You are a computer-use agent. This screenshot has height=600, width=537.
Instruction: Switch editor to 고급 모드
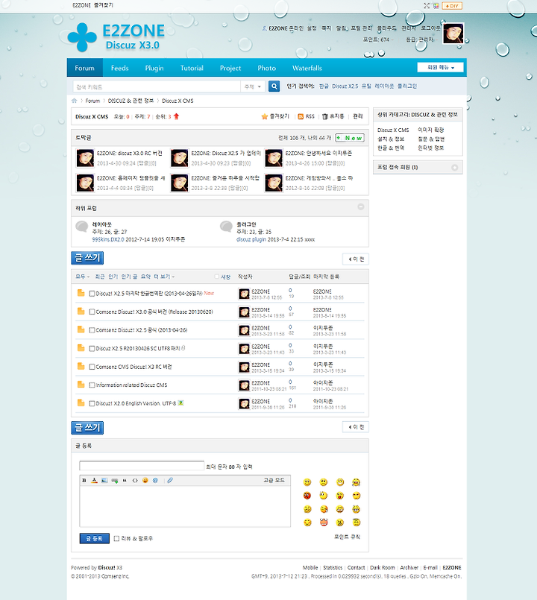point(274,480)
